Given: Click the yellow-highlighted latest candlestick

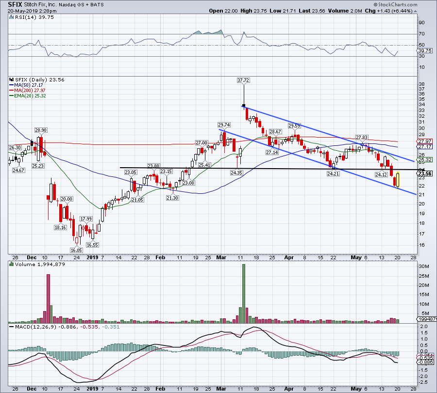Looking at the screenshot, I should click(x=398, y=180).
